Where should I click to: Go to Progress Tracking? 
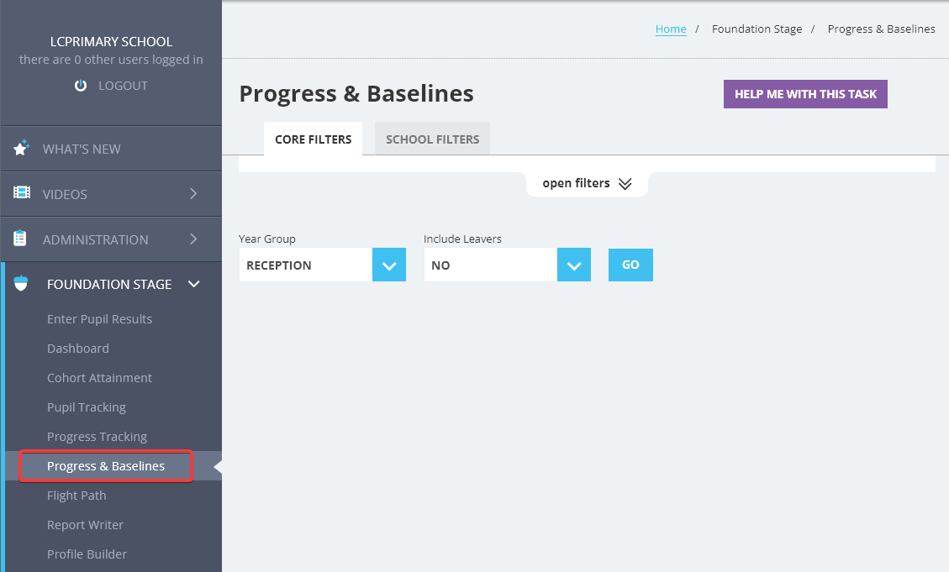97,437
